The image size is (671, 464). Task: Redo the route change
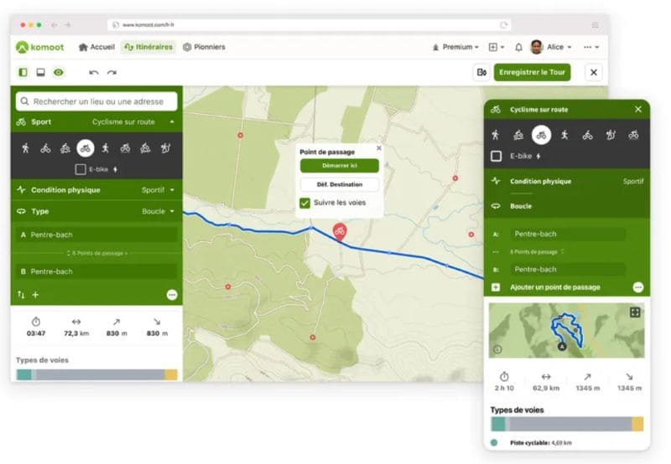tap(112, 72)
